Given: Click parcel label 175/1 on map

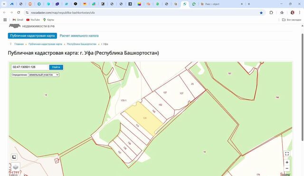Looking at the screenshot, I should (x=123, y=100).
